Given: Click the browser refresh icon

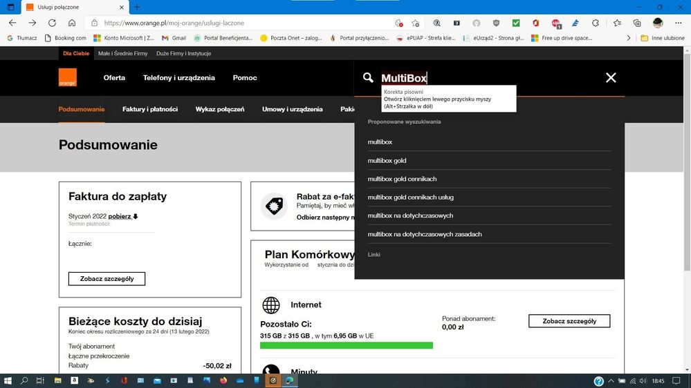Looking at the screenshot, I should tap(52, 23).
